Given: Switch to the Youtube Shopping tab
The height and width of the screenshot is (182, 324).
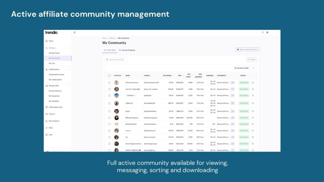Looking at the screenshot, I should pos(128,50).
